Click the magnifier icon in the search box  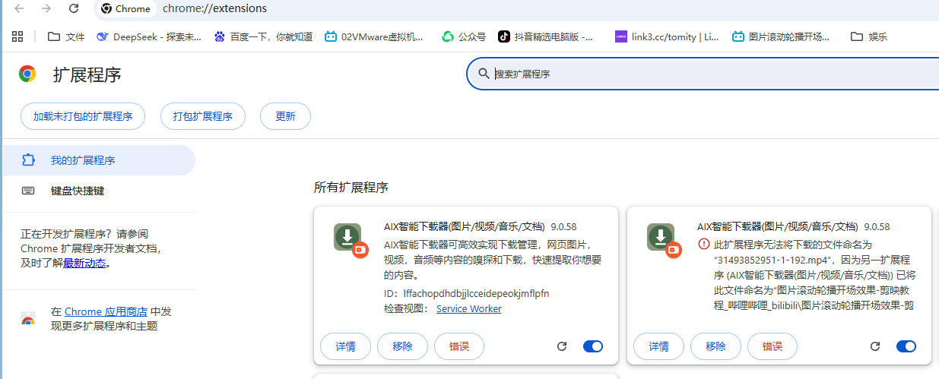[x=484, y=74]
